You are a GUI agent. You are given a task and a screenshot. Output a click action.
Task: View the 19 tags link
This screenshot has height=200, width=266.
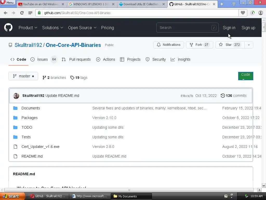79,78
